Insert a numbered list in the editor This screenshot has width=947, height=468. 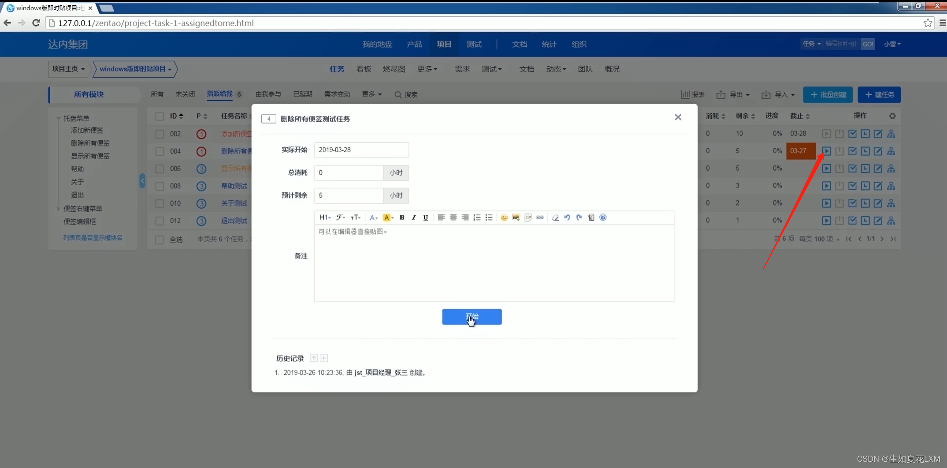(477, 217)
